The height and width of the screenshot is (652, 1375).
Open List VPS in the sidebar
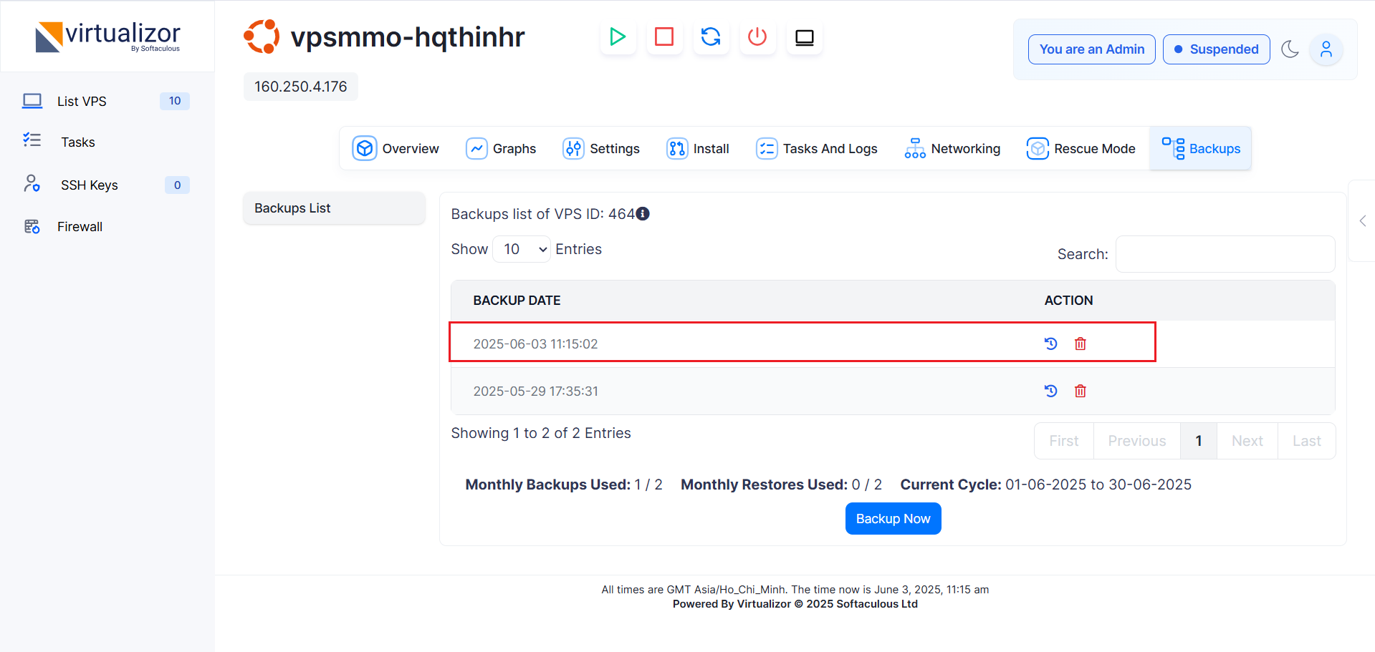point(82,102)
